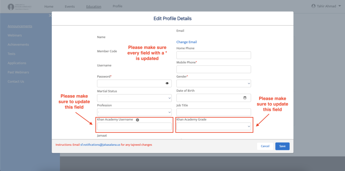
Task: Open the Profession dropdown
Action: click(x=134, y=112)
